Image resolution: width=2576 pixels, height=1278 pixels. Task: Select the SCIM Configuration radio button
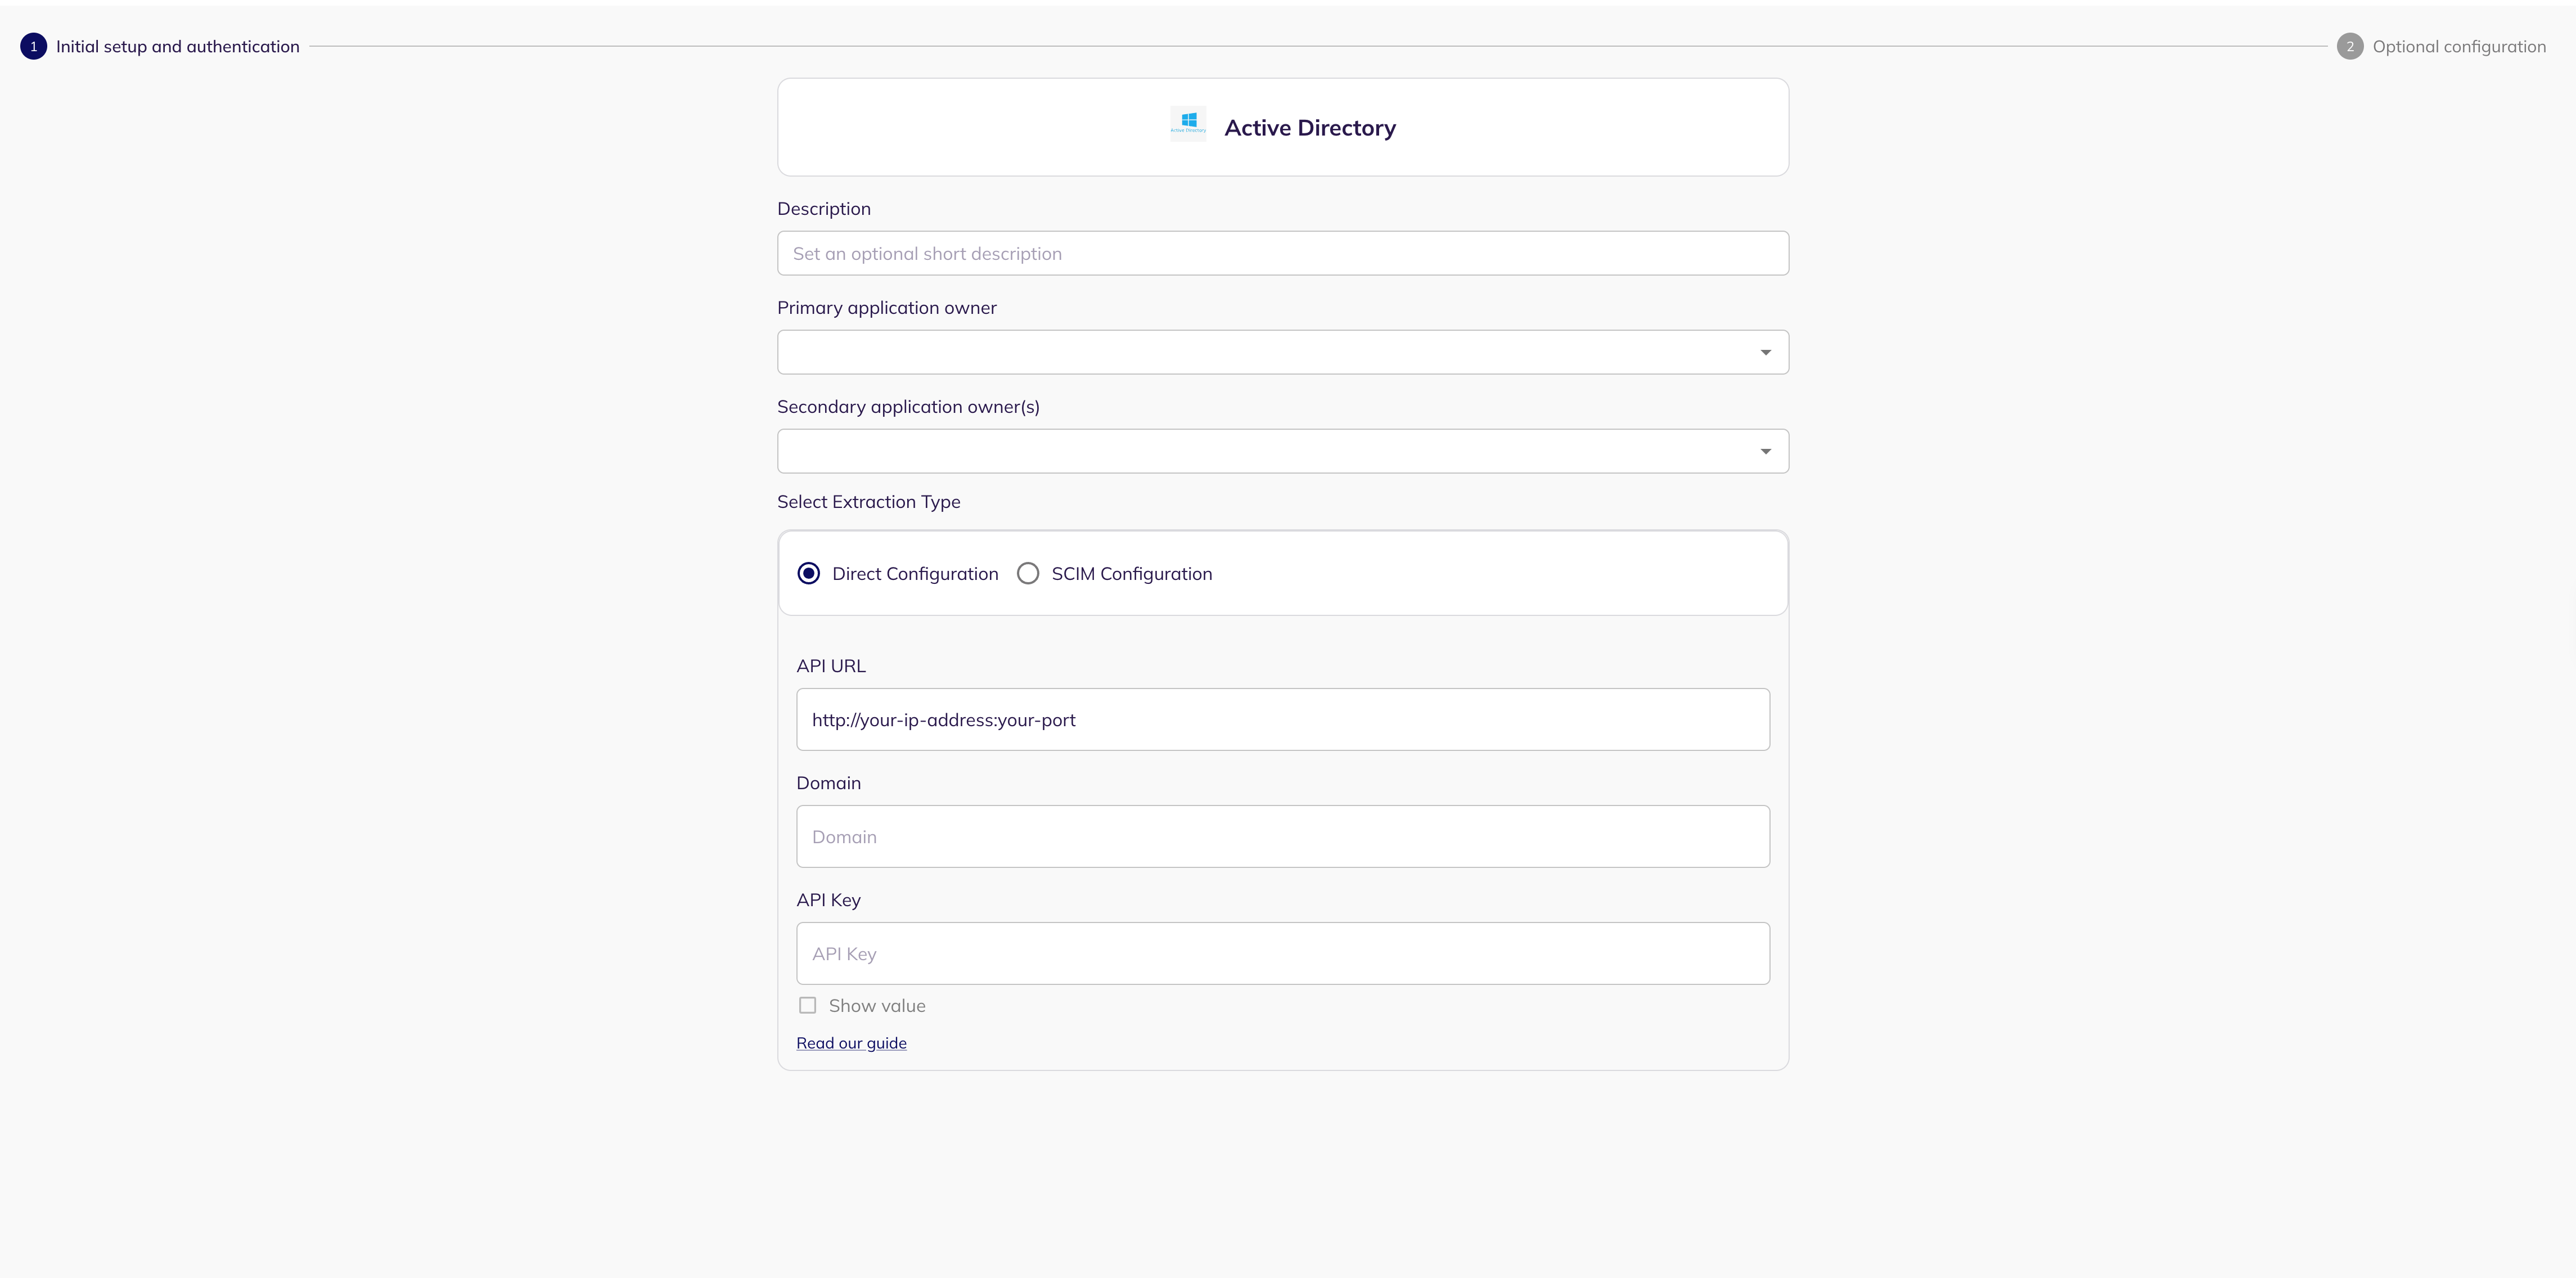click(1027, 573)
